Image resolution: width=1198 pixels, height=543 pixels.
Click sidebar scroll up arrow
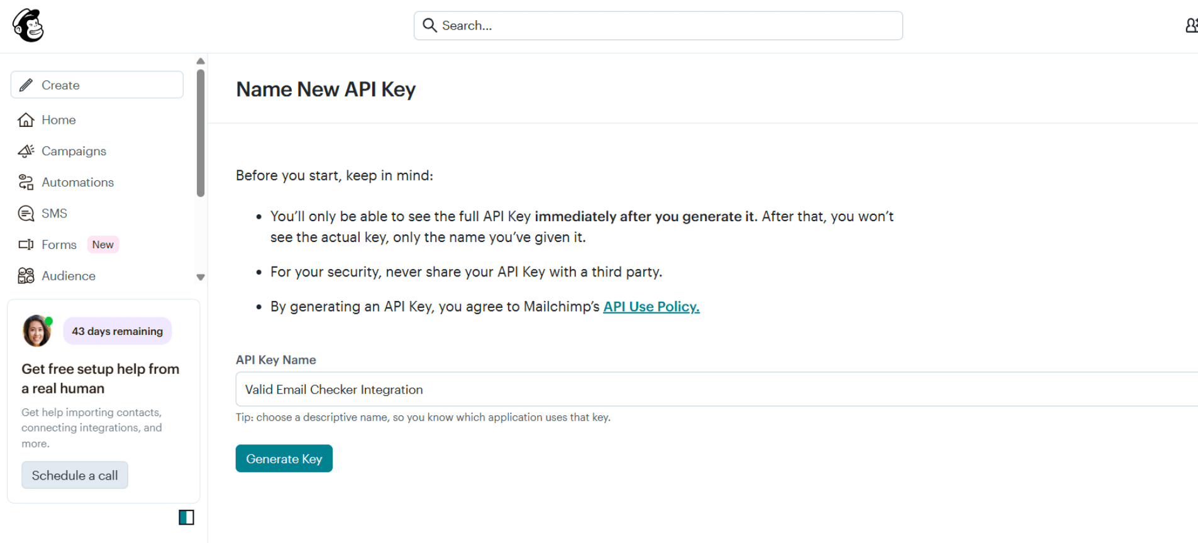tap(201, 61)
